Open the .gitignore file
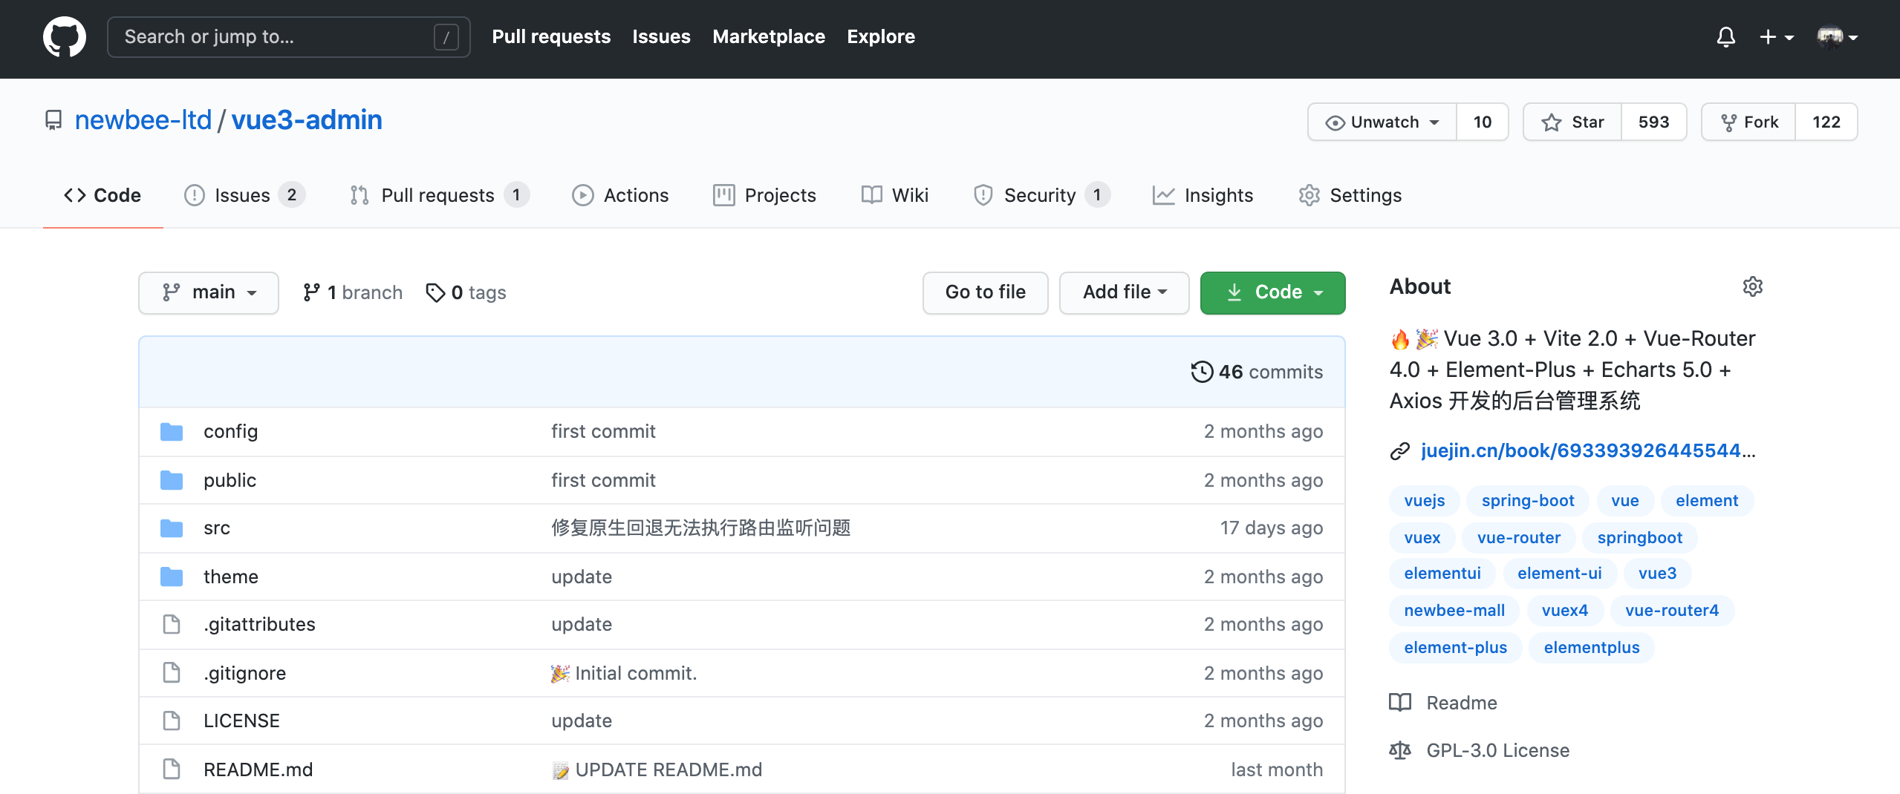 pyautogui.click(x=244, y=673)
